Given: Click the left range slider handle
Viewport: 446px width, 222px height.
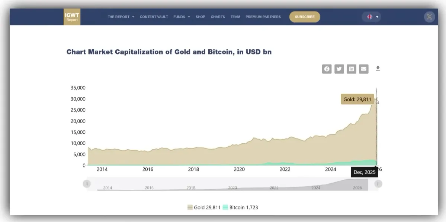Looking at the screenshot, I should pos(87,183).
